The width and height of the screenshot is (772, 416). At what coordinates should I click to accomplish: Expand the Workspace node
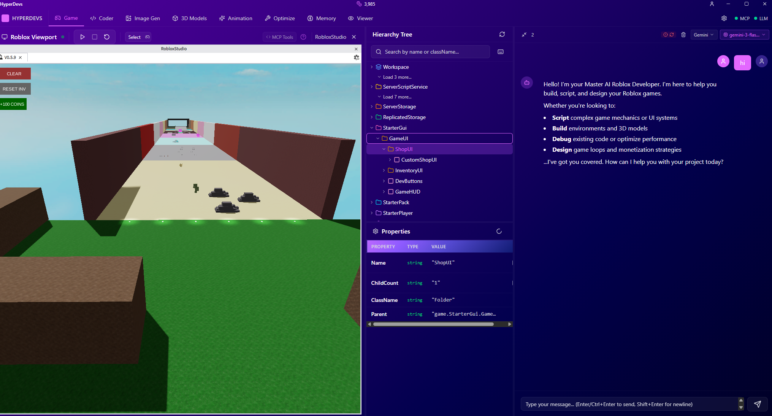click(x=372, y=67)
